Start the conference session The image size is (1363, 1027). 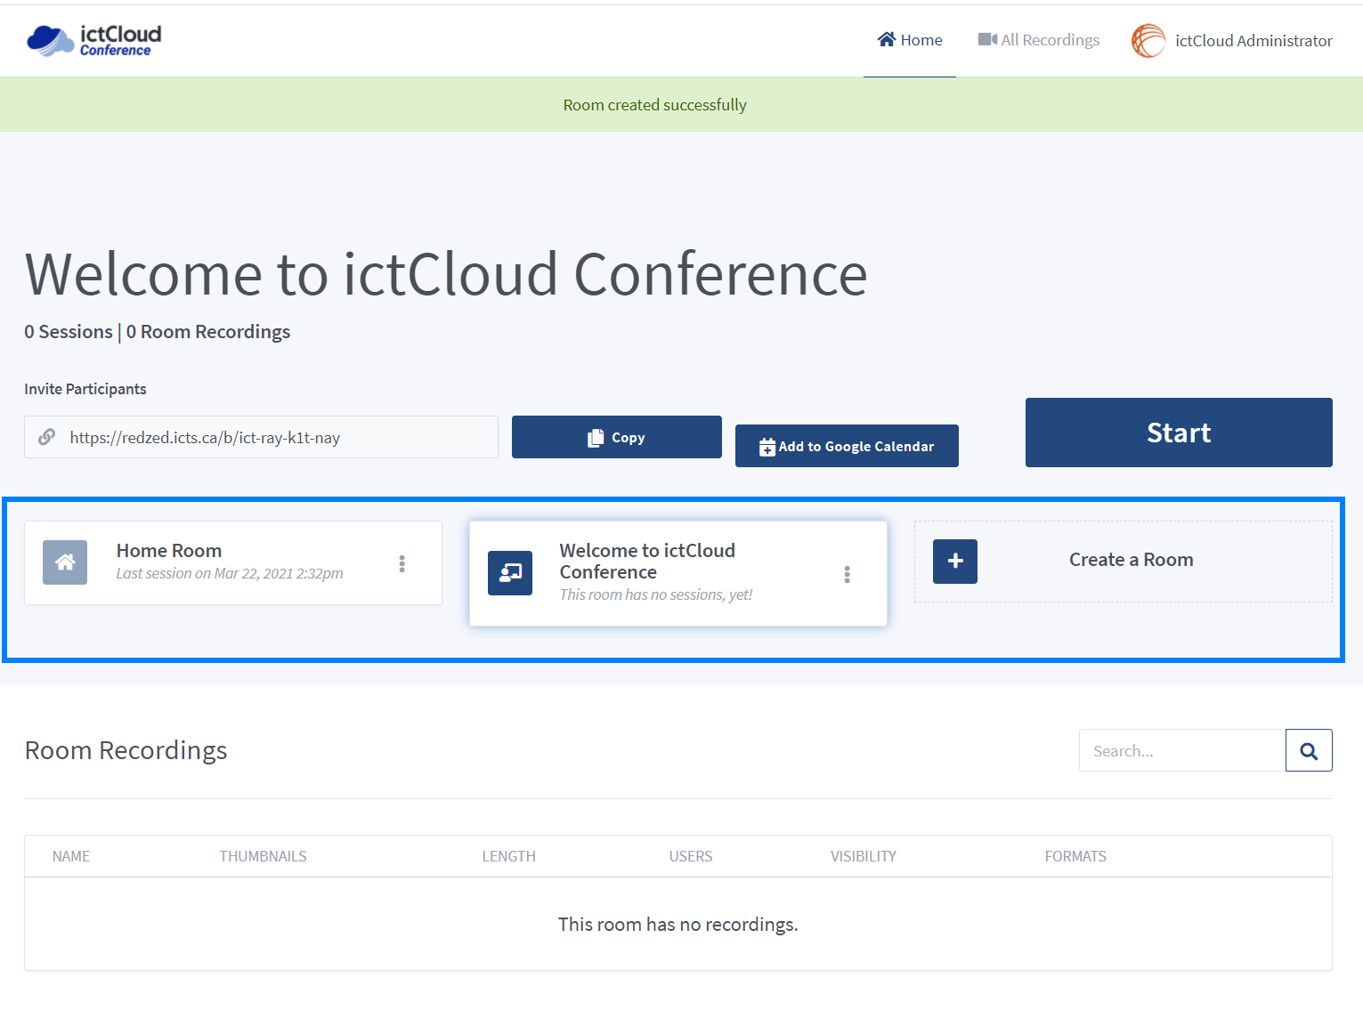coord(1179,433)
